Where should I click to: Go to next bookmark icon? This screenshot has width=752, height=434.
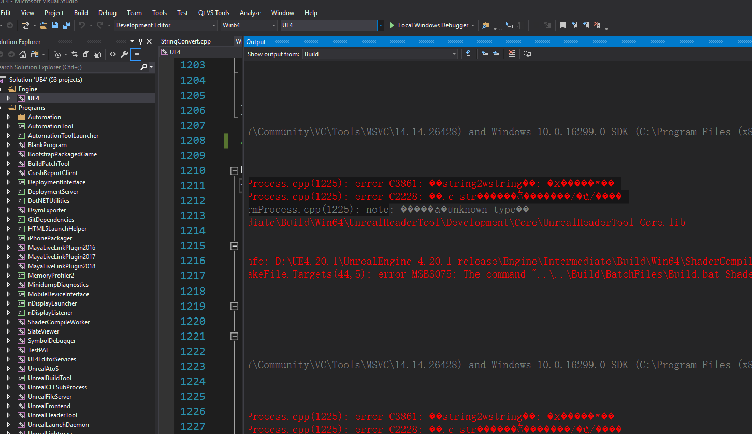click(x=586, y=25)
